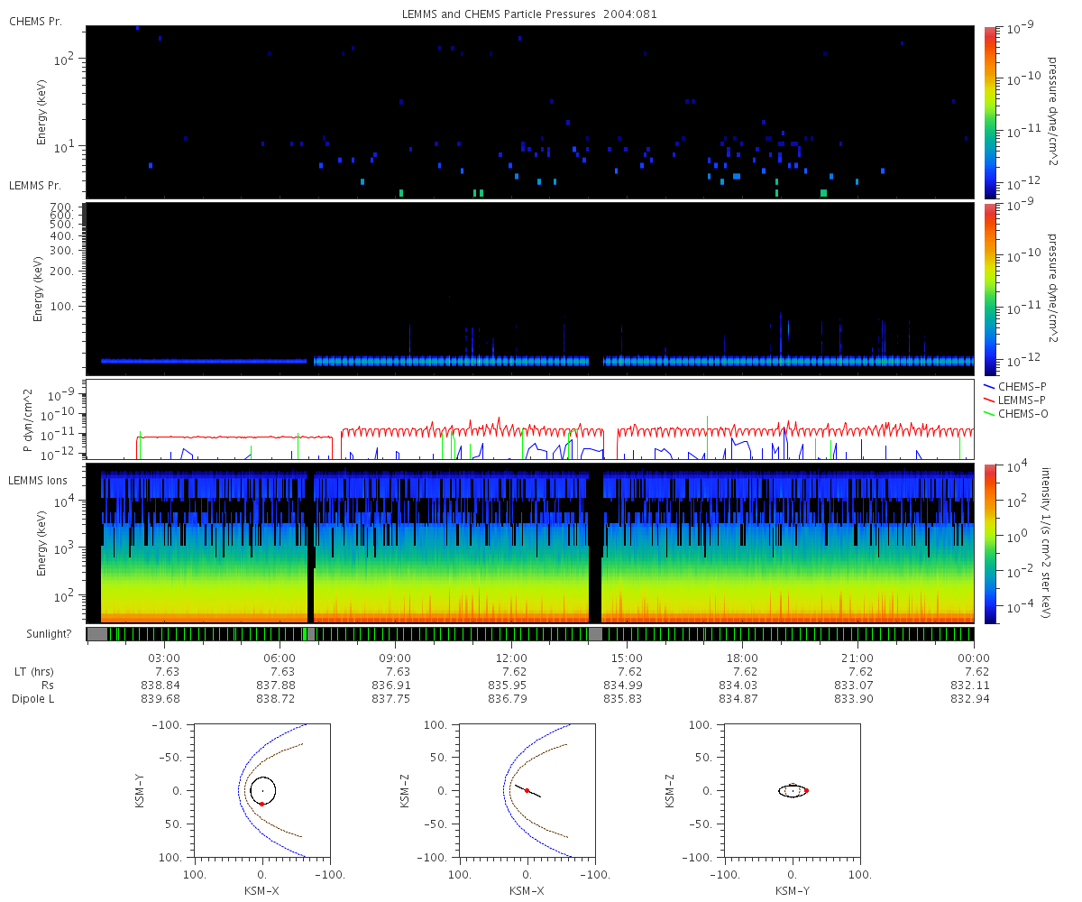Click the LEMMS Ions intensity colorbar
Image resolution: width=1082 pixels, height=902 pixels.
point(990,543)
